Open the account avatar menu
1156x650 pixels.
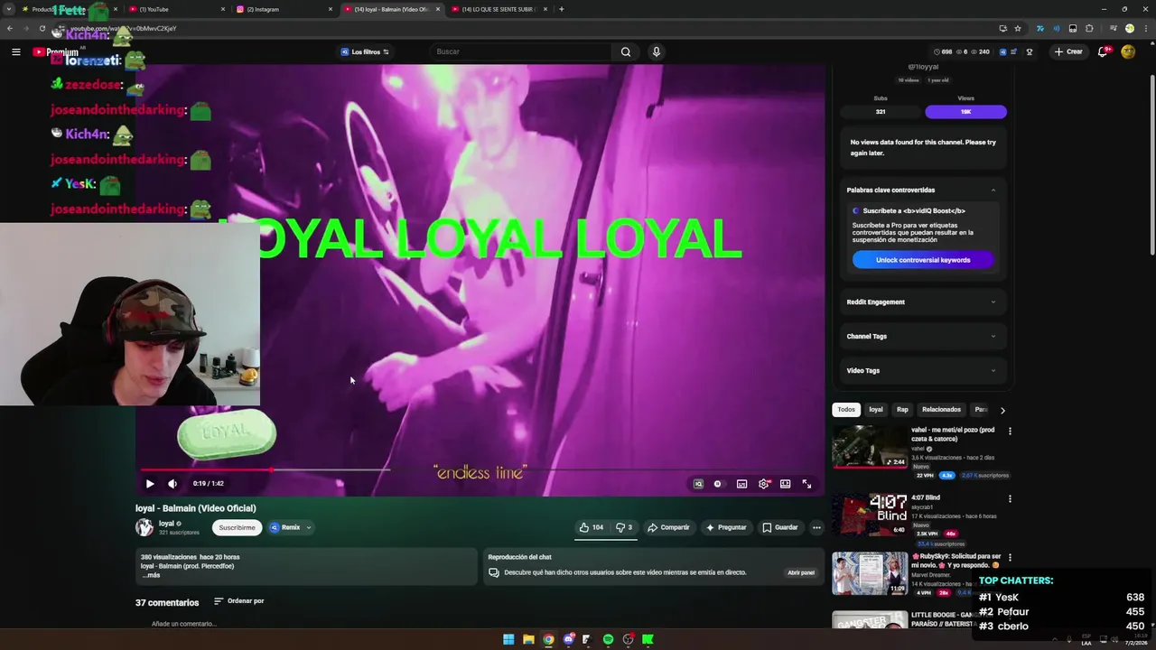tap(1128, 51)
